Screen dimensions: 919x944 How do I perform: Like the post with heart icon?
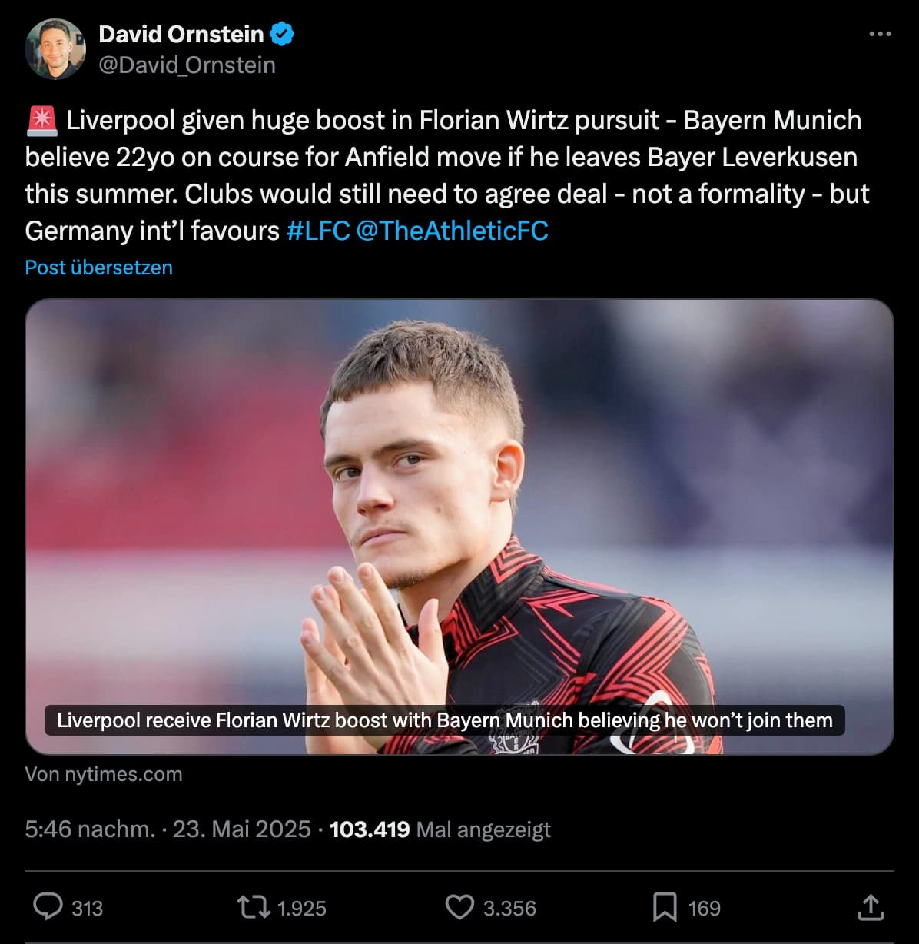[459, 907]
